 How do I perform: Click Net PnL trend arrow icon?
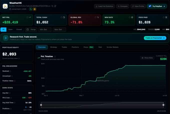tap(30, 17)
